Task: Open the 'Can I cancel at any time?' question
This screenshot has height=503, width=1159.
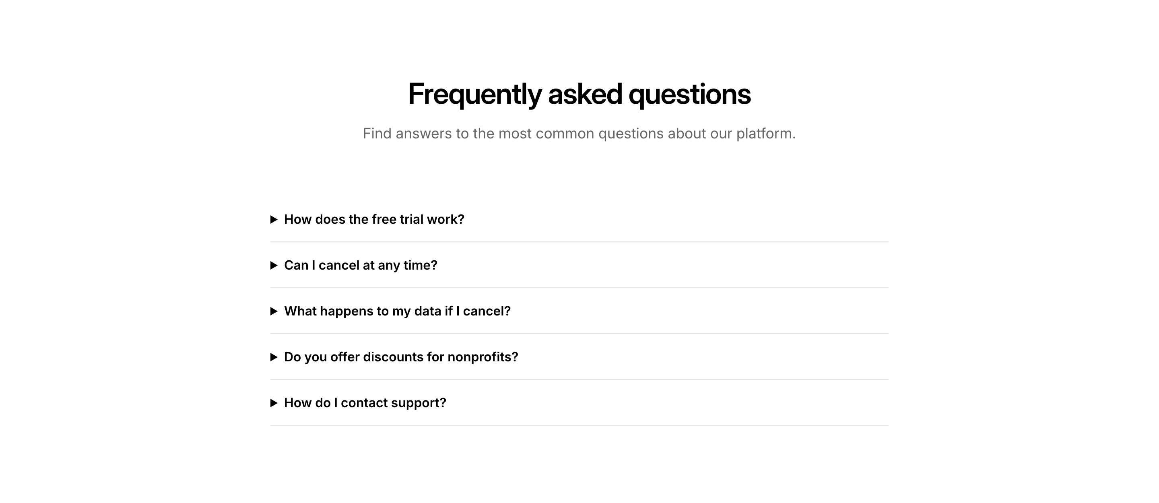Action: [361, 266]
